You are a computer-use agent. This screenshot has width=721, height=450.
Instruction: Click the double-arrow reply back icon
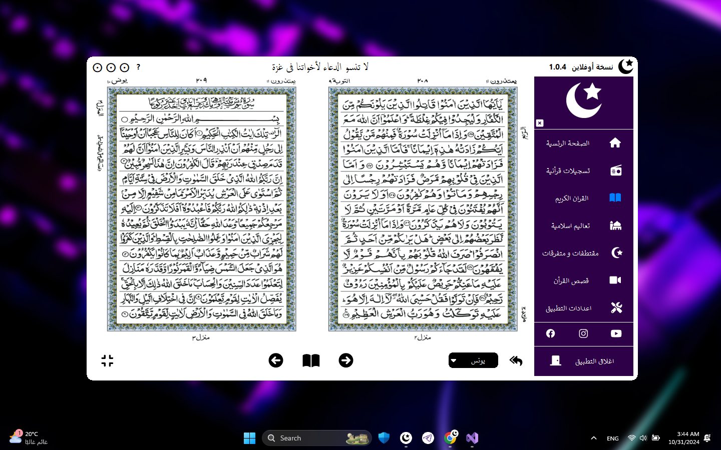[516, 360]
